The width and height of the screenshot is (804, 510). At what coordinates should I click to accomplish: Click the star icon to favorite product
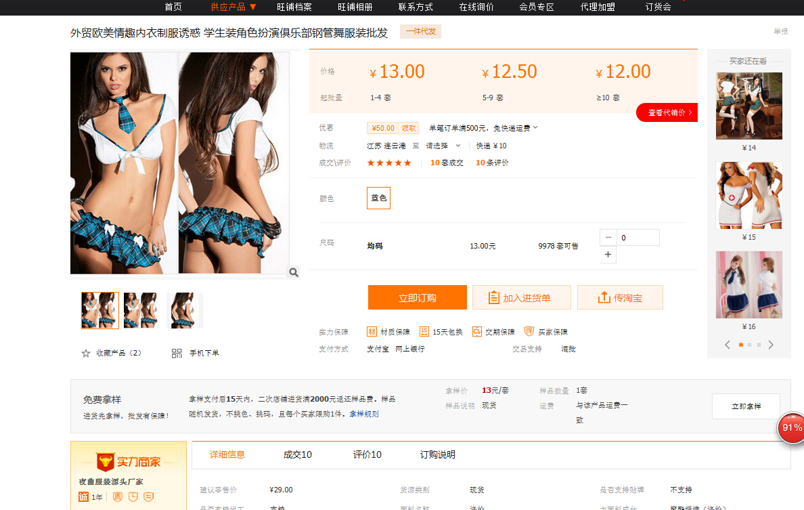pyautogui.click(x=86, y=353)
